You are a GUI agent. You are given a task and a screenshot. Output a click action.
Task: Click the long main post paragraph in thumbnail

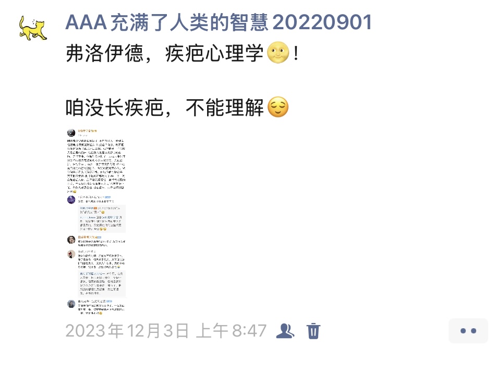[x=96, y=166]
